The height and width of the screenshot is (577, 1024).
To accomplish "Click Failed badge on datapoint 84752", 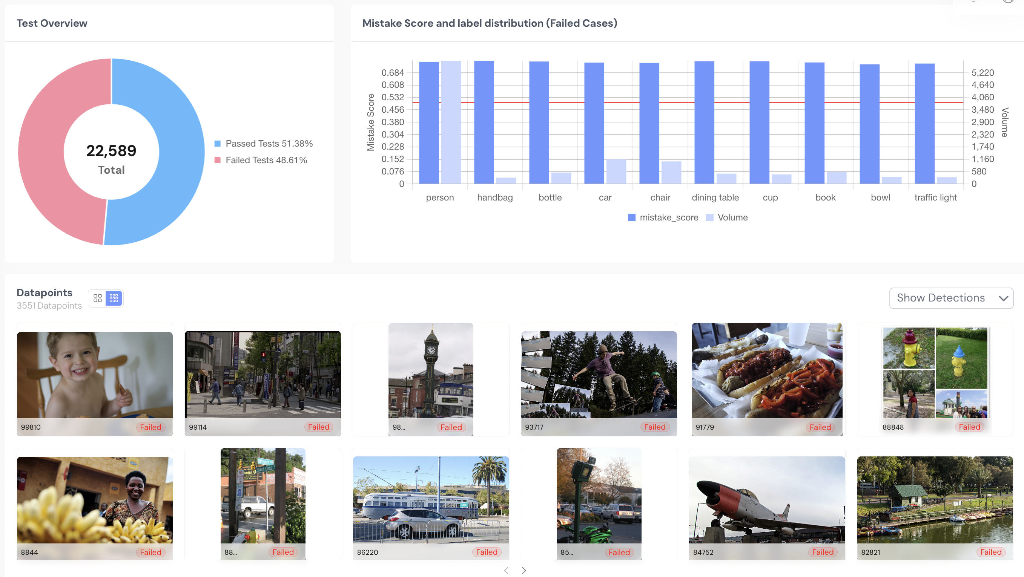I will pos(823,553).
